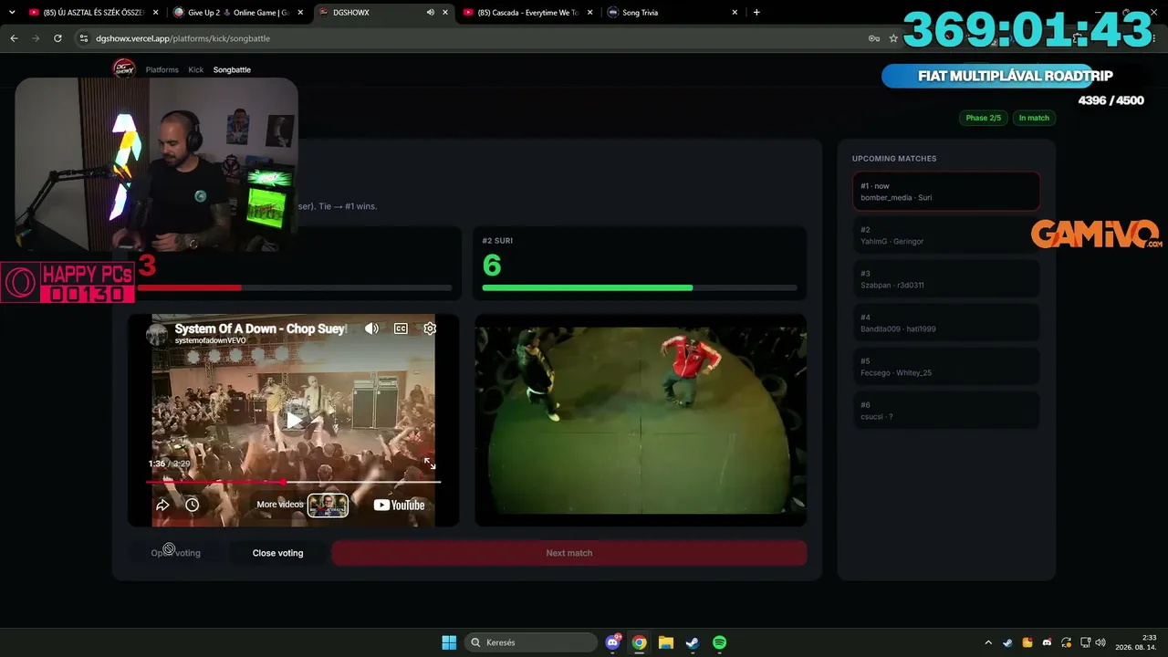1168x657 pixels.
Task: Click the Keresés taskbar search box
Action: 531,642
